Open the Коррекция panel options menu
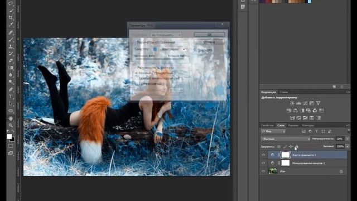The height and width of the screenshot is (201, 357). 348,92
